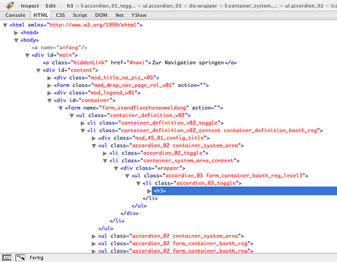The image size is (337, 262).
Task: Open the DOM tab
Action: [x=101, y=15]
